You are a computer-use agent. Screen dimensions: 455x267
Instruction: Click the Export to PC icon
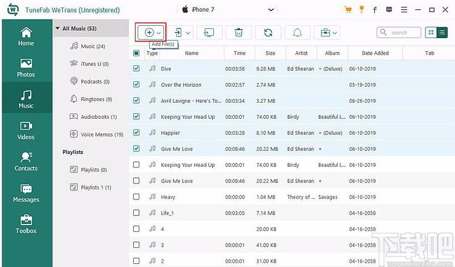(209, 33)
